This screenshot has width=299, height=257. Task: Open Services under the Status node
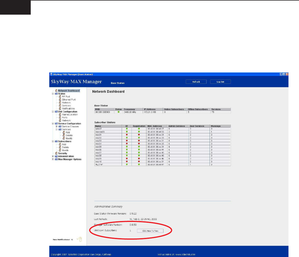pyautogui.click(x=66, y=106)
